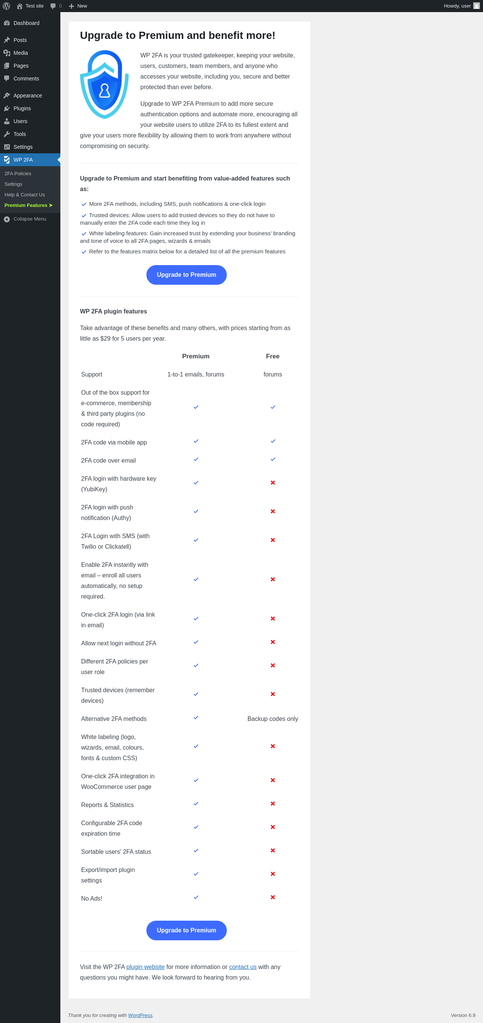Screen dimensions: 483x1023
Task: Click the bottom Upgrade to Premium button
Action: click(x=186, y=930)
